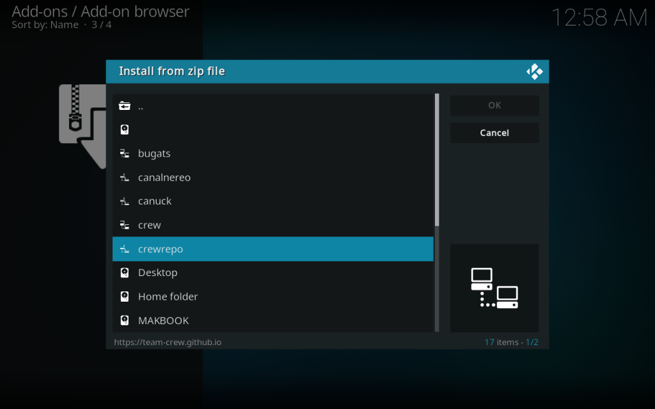Click the canalnereo network source icon
The image size is (655, 409).
(x=125, y=178)
